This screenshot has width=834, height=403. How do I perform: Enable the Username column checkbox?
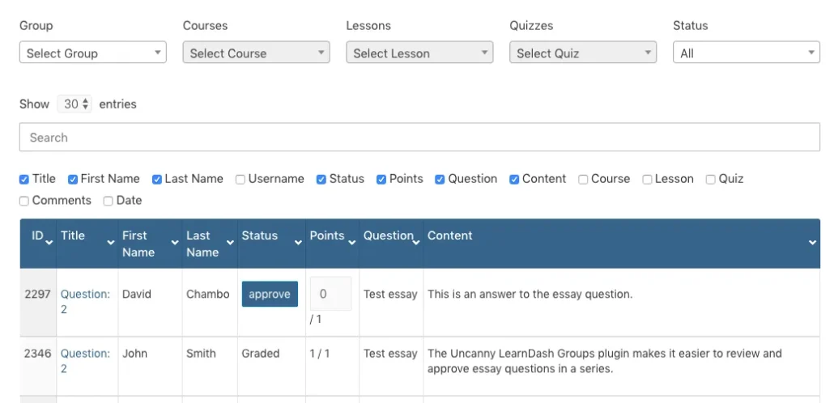(x=240, y=180)
